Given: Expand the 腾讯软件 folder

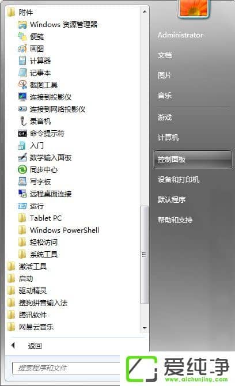Looking at the screenshot, I should 27,315.
